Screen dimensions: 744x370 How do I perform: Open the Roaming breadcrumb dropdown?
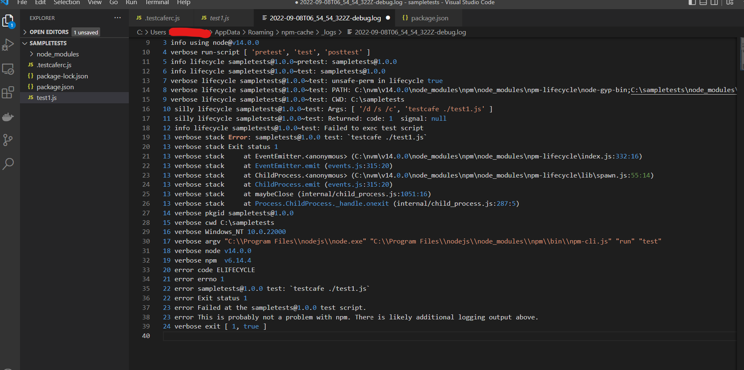coord(261,32)
